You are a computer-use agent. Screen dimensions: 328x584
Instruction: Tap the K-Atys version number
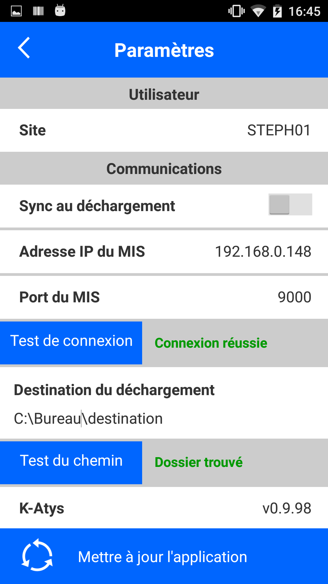[287, 508]
